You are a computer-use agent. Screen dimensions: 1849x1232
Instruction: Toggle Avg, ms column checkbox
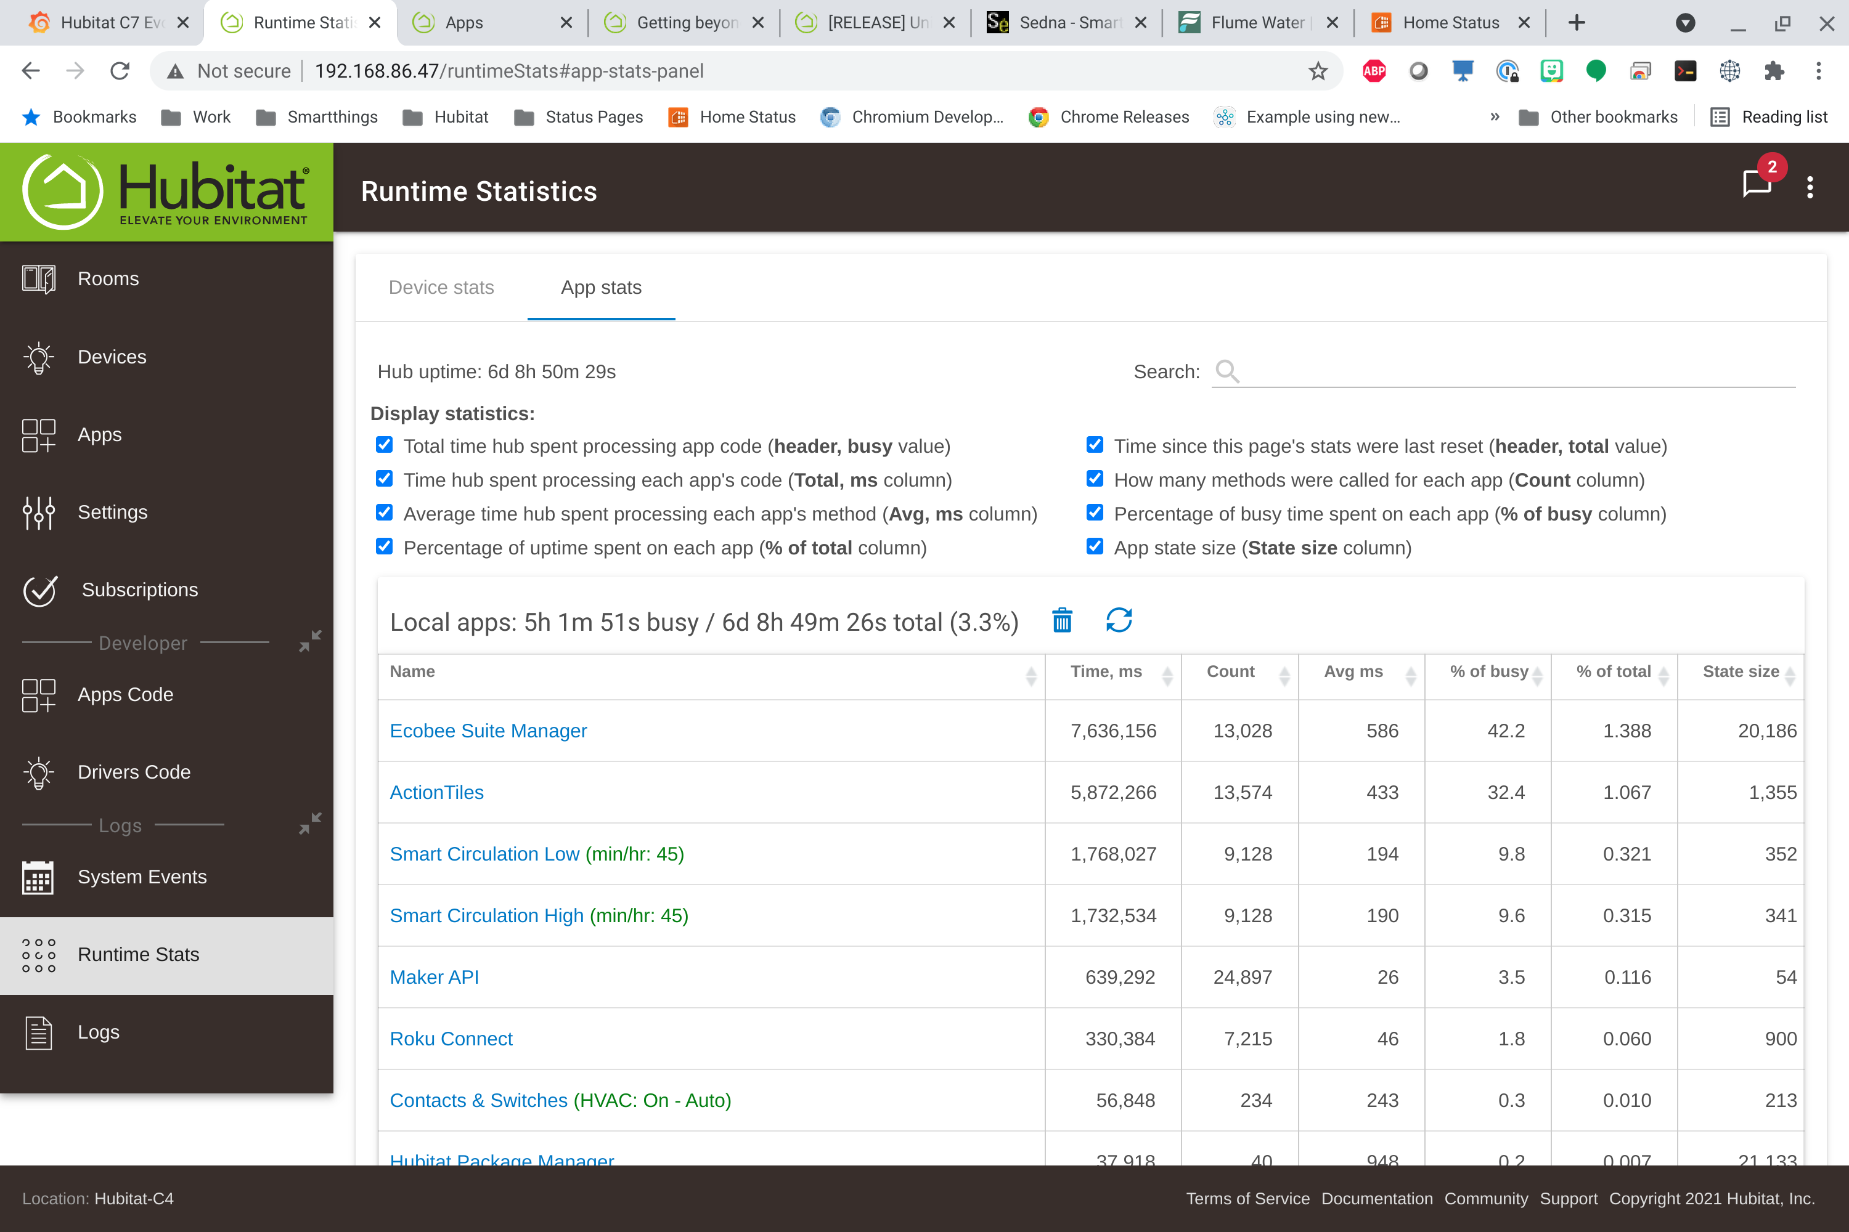[385, 513]
